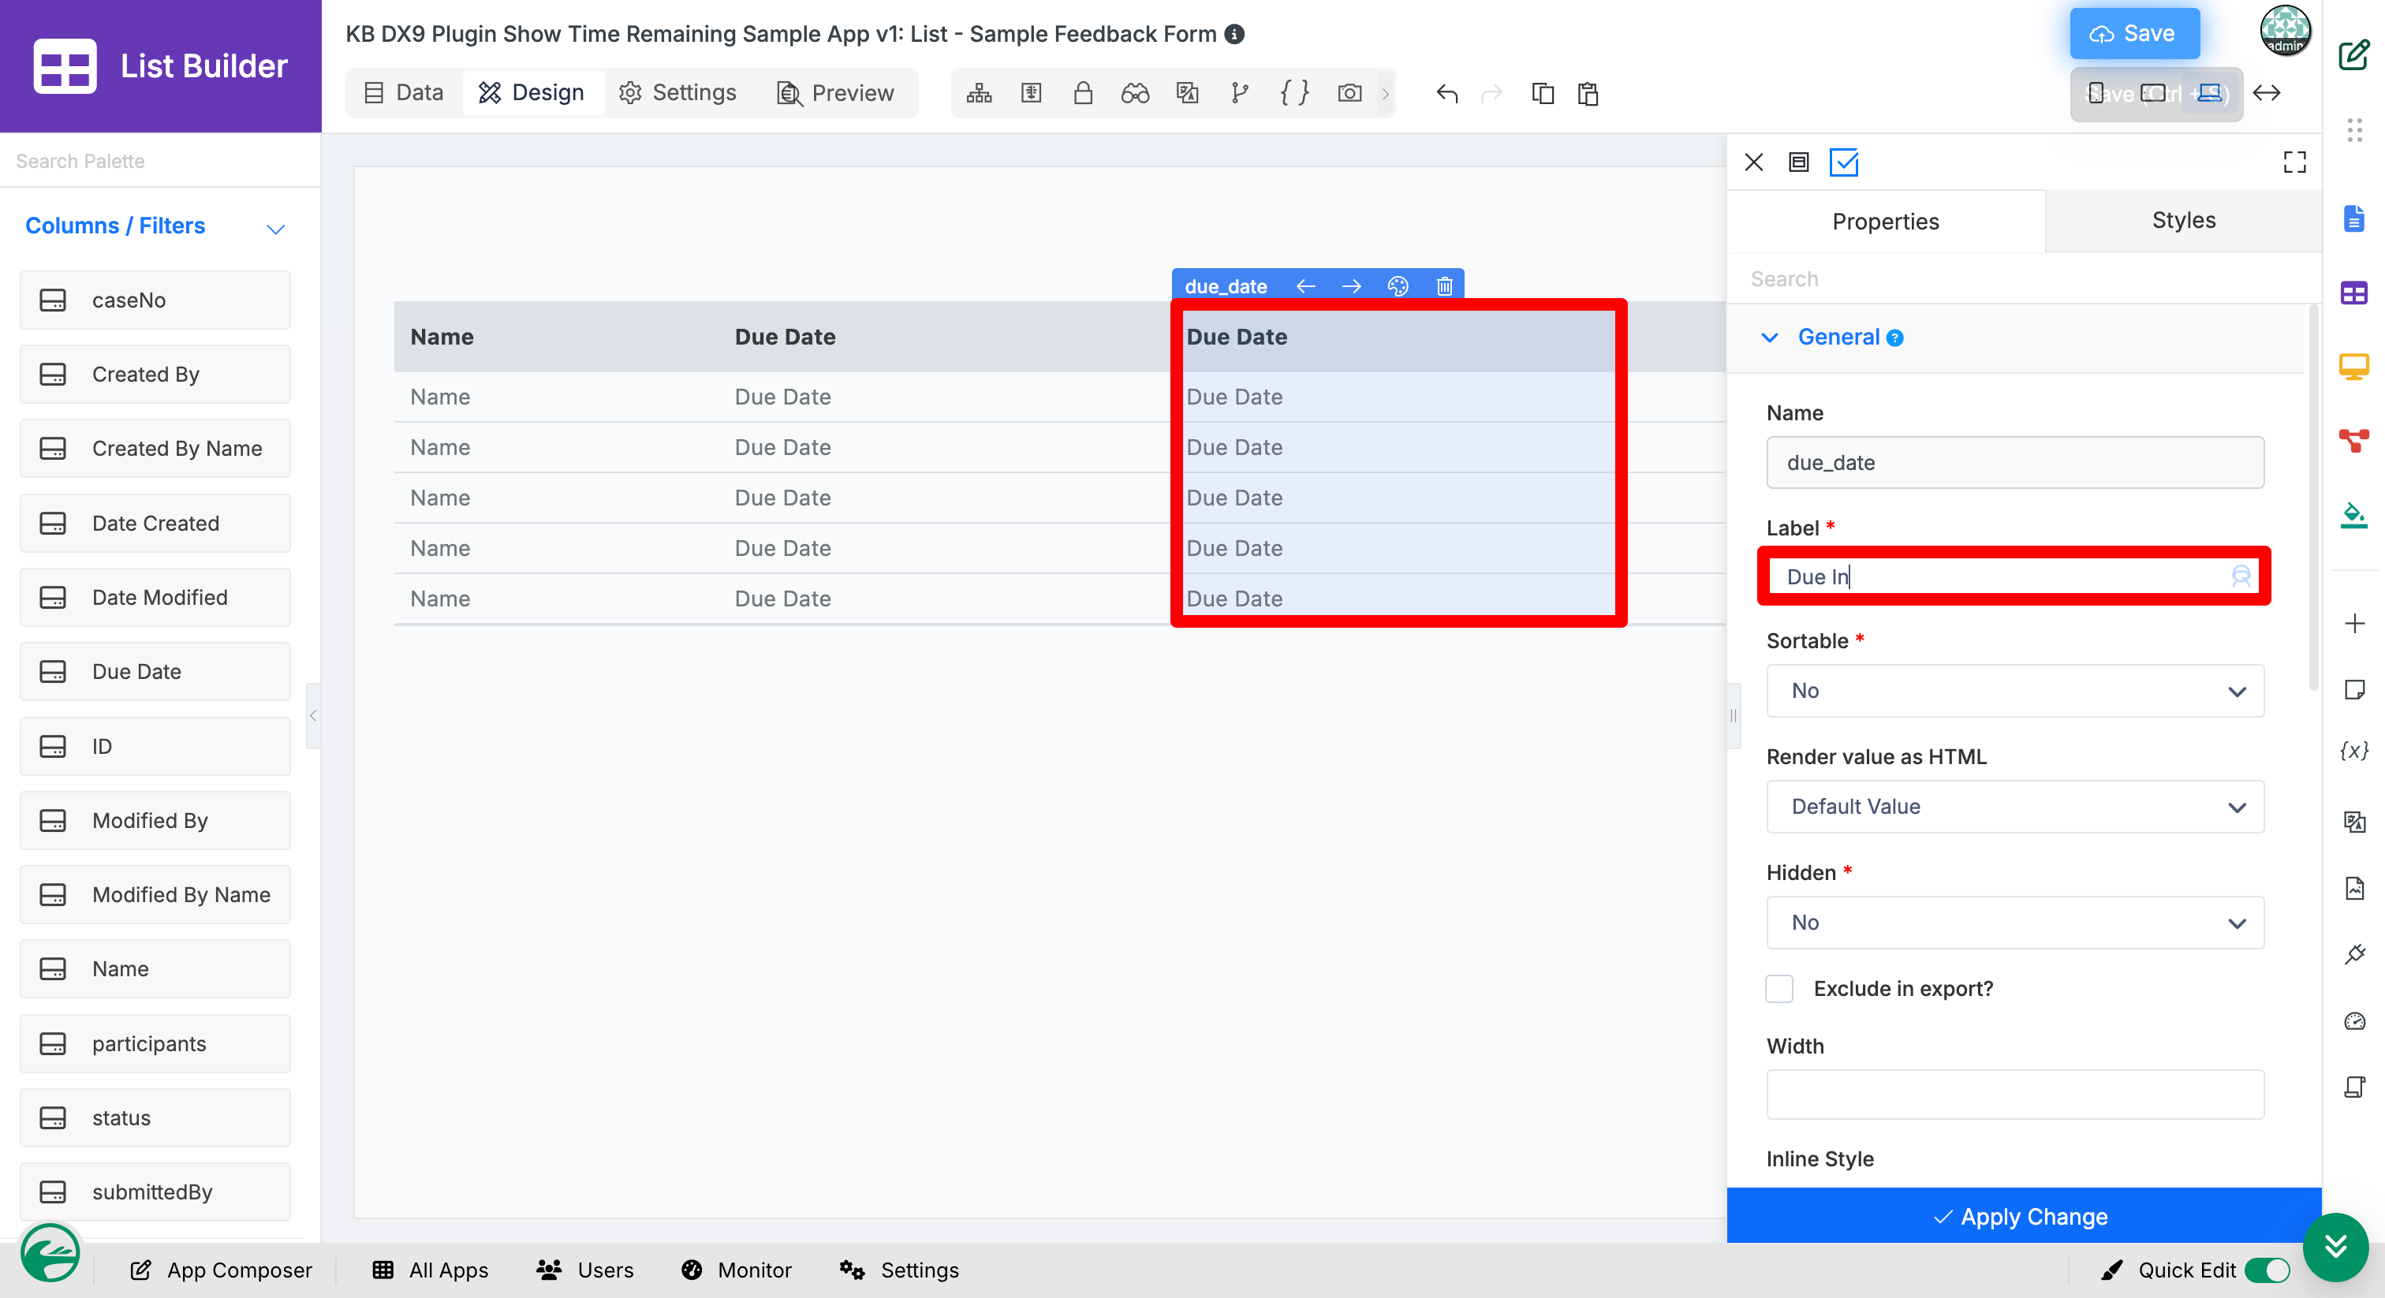This screenshot has height=1298, width=2385.
Task: Switch to the Styles tab
Action: [x=2183, y=220]
